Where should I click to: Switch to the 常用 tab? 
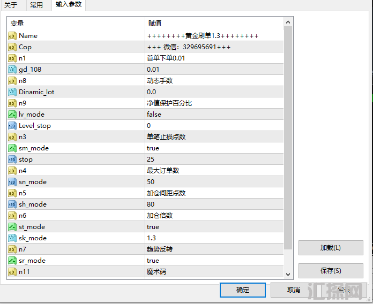pos(36,5)
